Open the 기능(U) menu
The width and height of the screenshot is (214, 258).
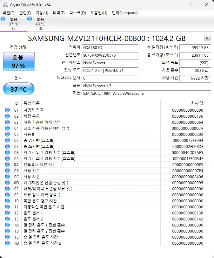point(42,13)
